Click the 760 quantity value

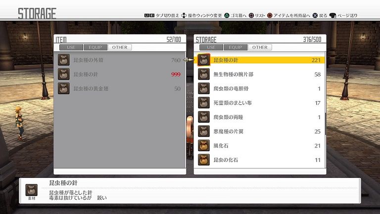point(176,60)
